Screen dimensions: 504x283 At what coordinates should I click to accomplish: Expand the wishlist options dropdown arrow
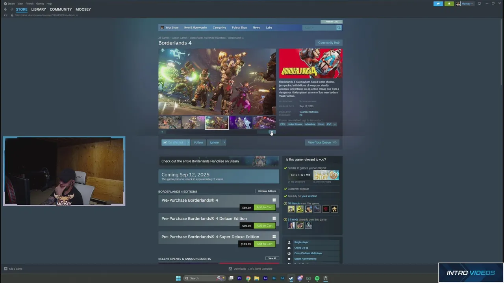pyautogui.click(x=188, y=142)
